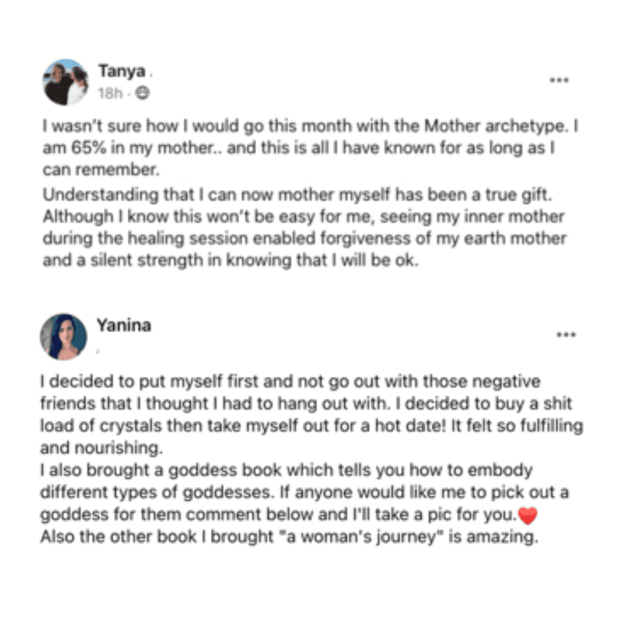Click the "65%" text in Tanya's post
The height and width of the screenshot is (625, 625).
[x=89, y=148]
